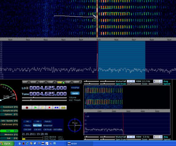Click the AGC Med button

coord(37,125)
